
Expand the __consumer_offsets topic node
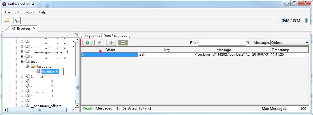(22, 106)
